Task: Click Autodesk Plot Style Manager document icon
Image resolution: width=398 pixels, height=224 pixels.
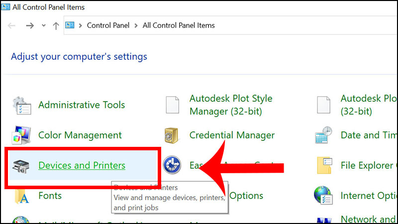Action: click(x=172, y=105)
